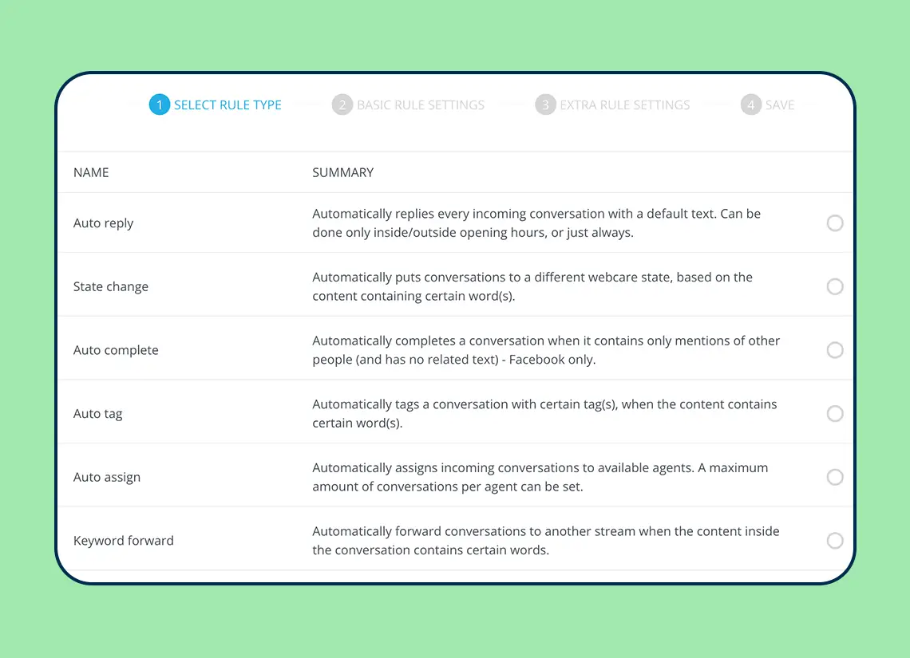Enable the Auto assign radio option

(835, 477)
